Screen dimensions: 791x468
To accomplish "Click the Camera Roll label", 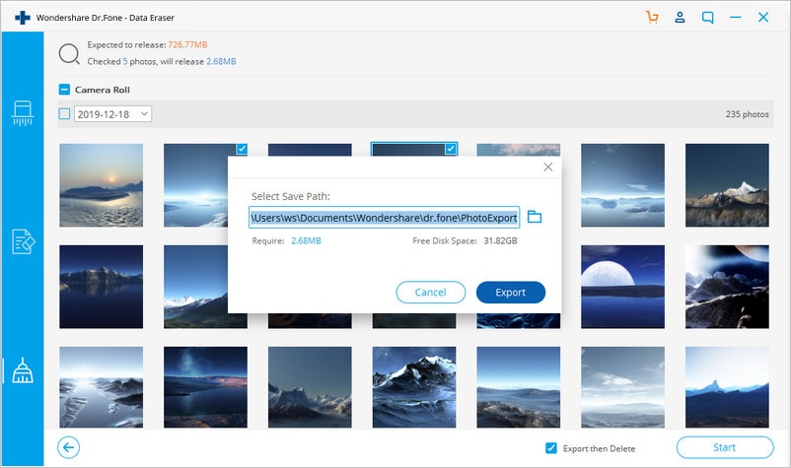I will [103, 90].
